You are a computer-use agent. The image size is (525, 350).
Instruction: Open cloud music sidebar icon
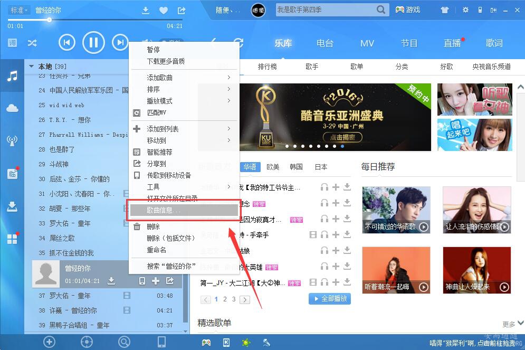pos(12,108)
